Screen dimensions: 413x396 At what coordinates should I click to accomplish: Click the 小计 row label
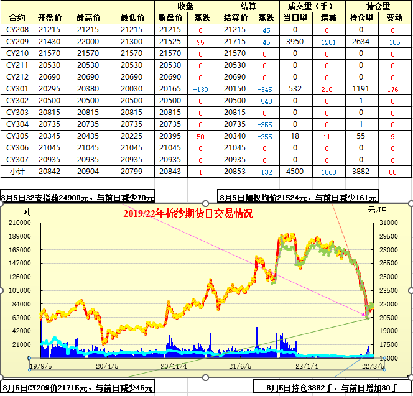(17, 172)
